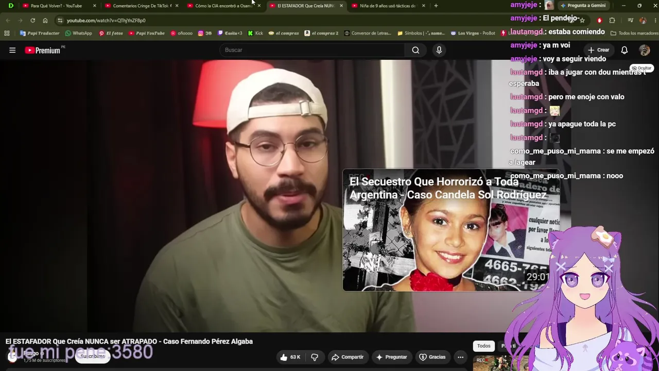Open the YouTube account avatar menu
Image resolution: width=659 pixels, height=371 pixels.
coord(644,50)
